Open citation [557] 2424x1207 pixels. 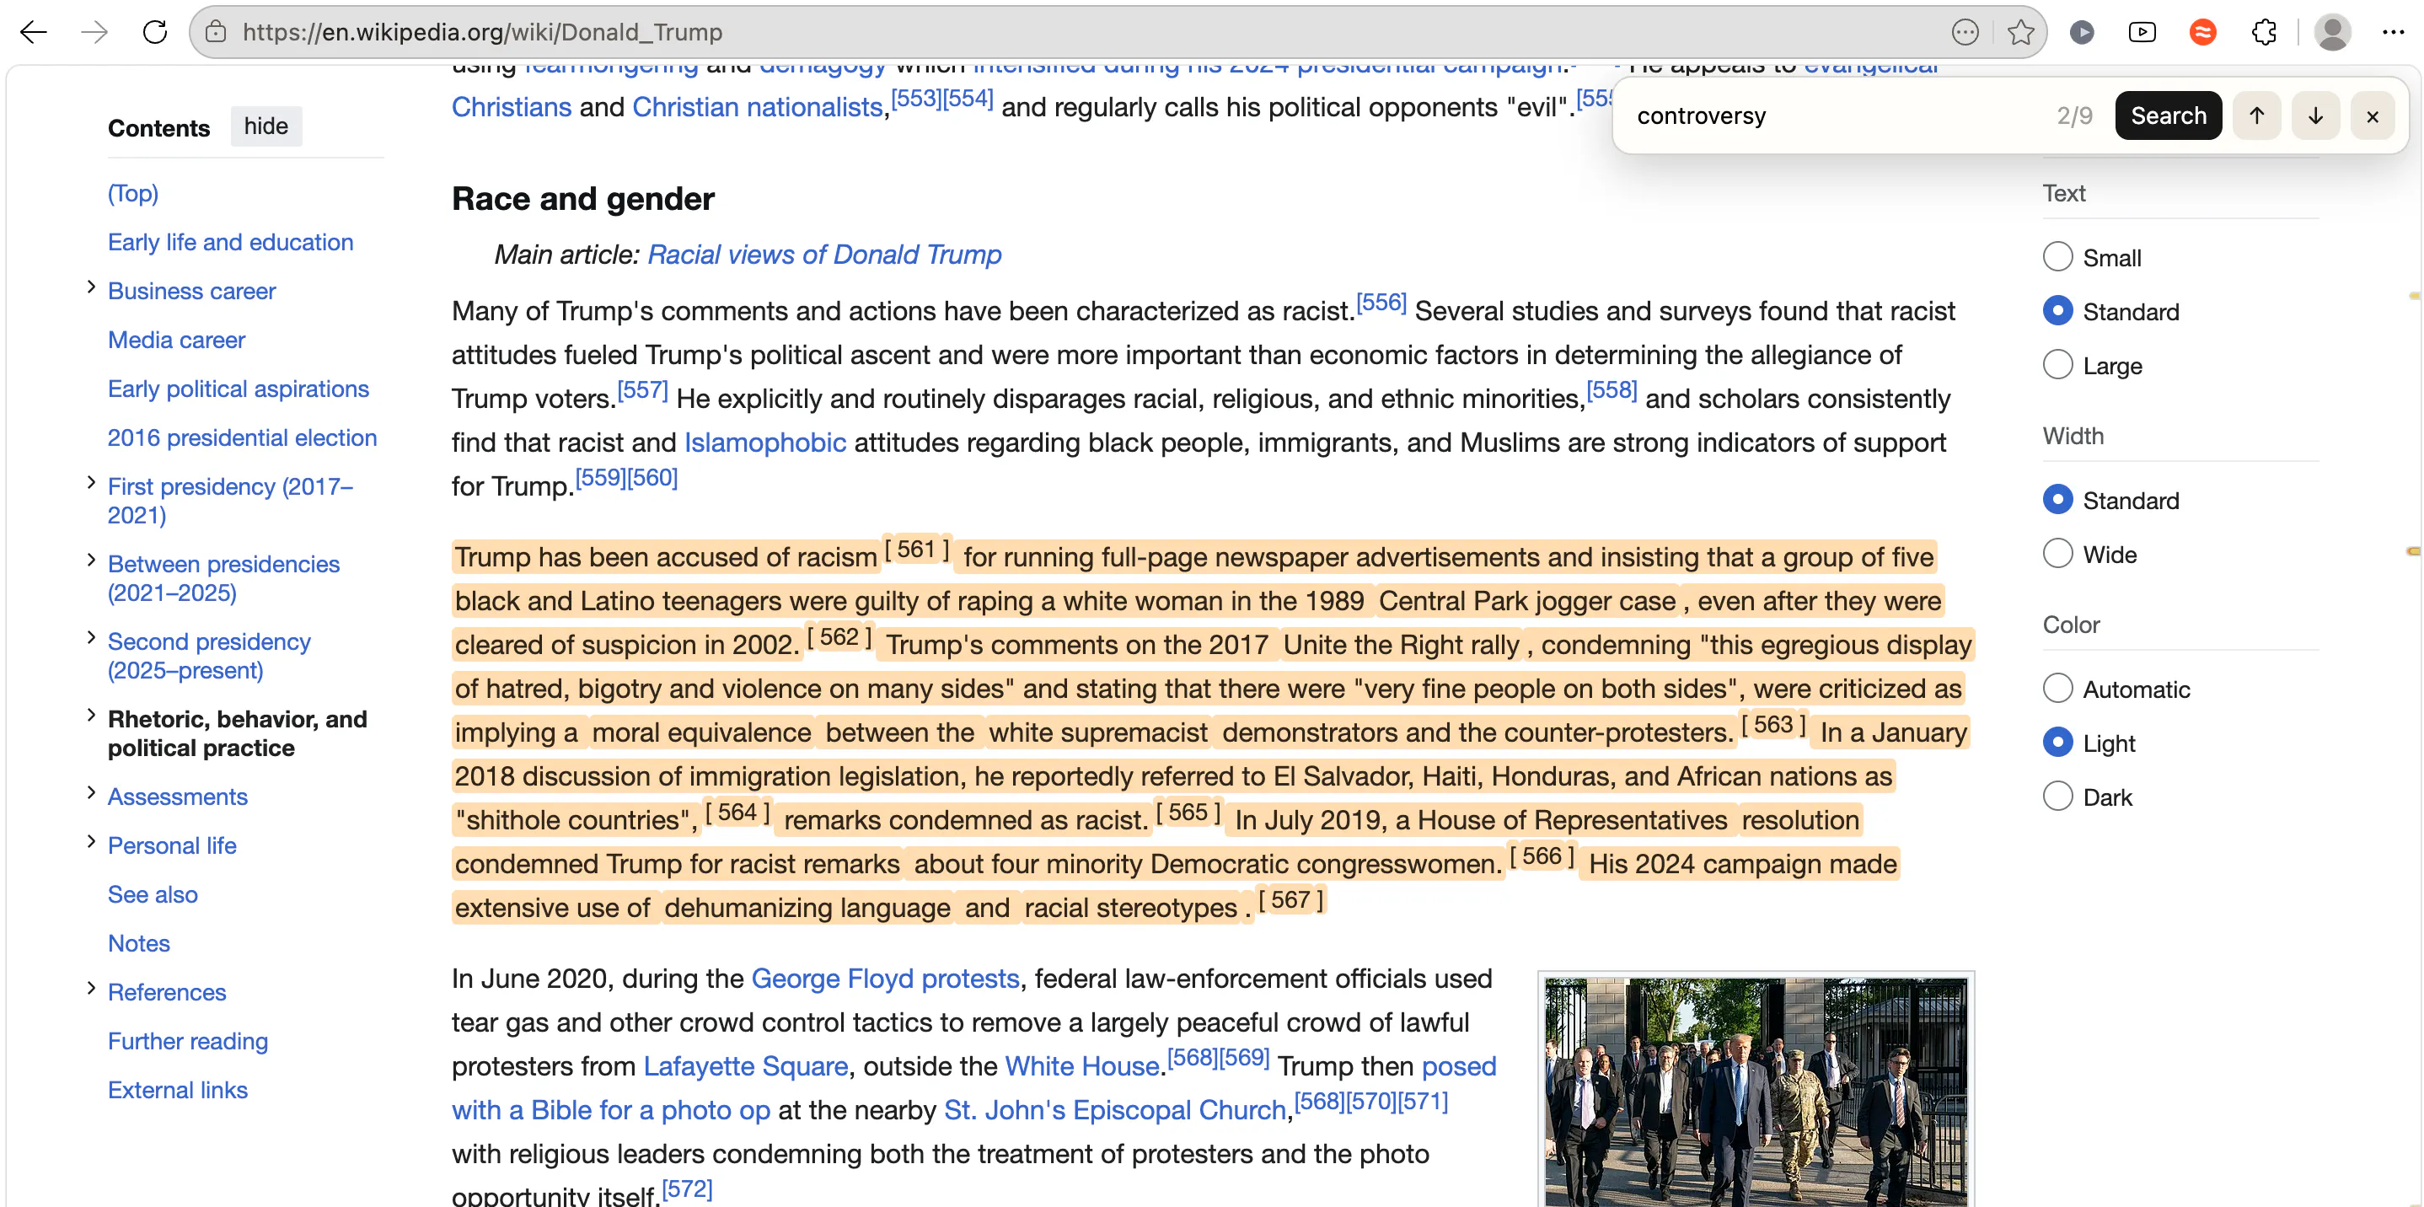pyautogui.click(x=643, y=389)
